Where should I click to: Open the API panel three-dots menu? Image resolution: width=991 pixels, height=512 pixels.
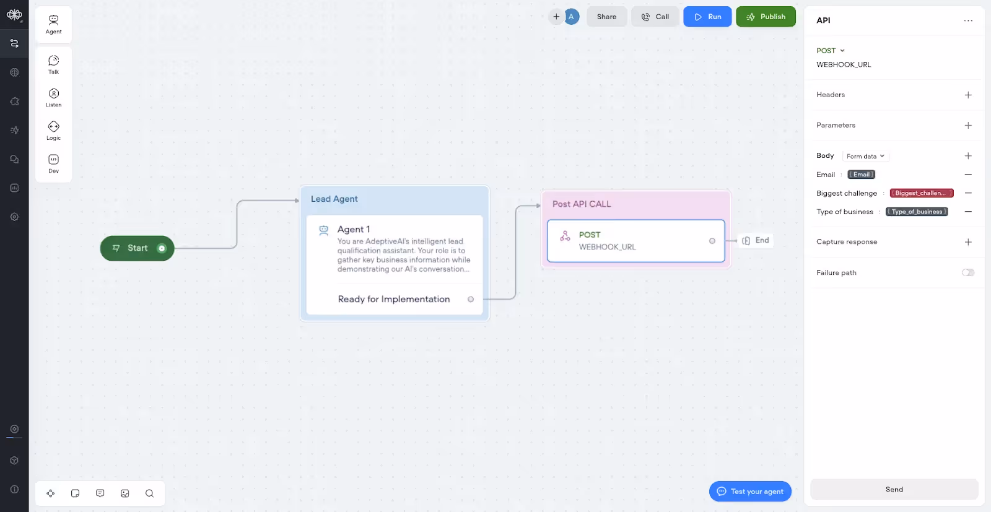point(968,20)
